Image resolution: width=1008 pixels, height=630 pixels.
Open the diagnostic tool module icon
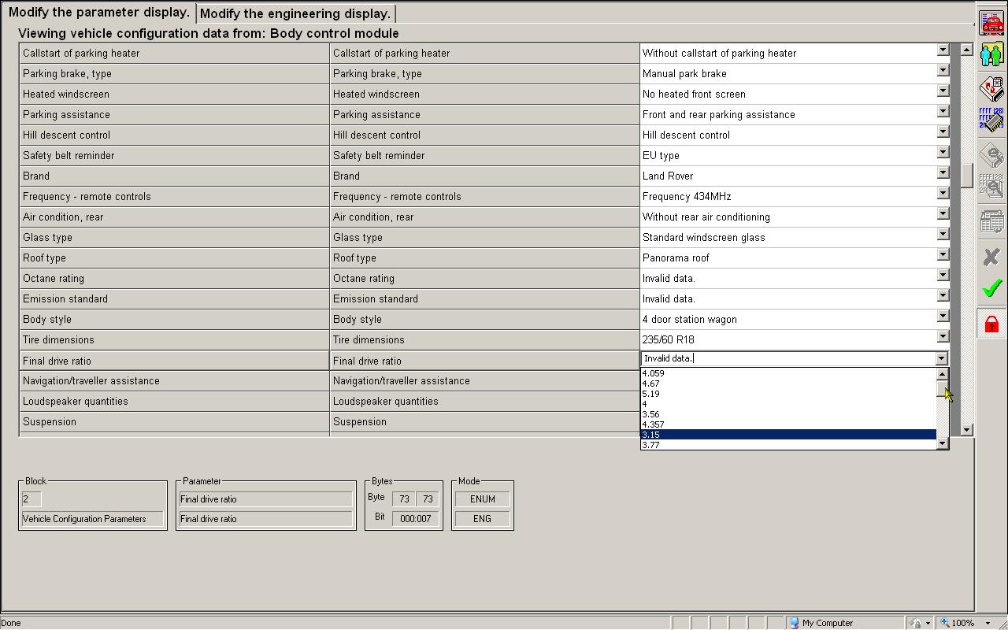point(991,89)
